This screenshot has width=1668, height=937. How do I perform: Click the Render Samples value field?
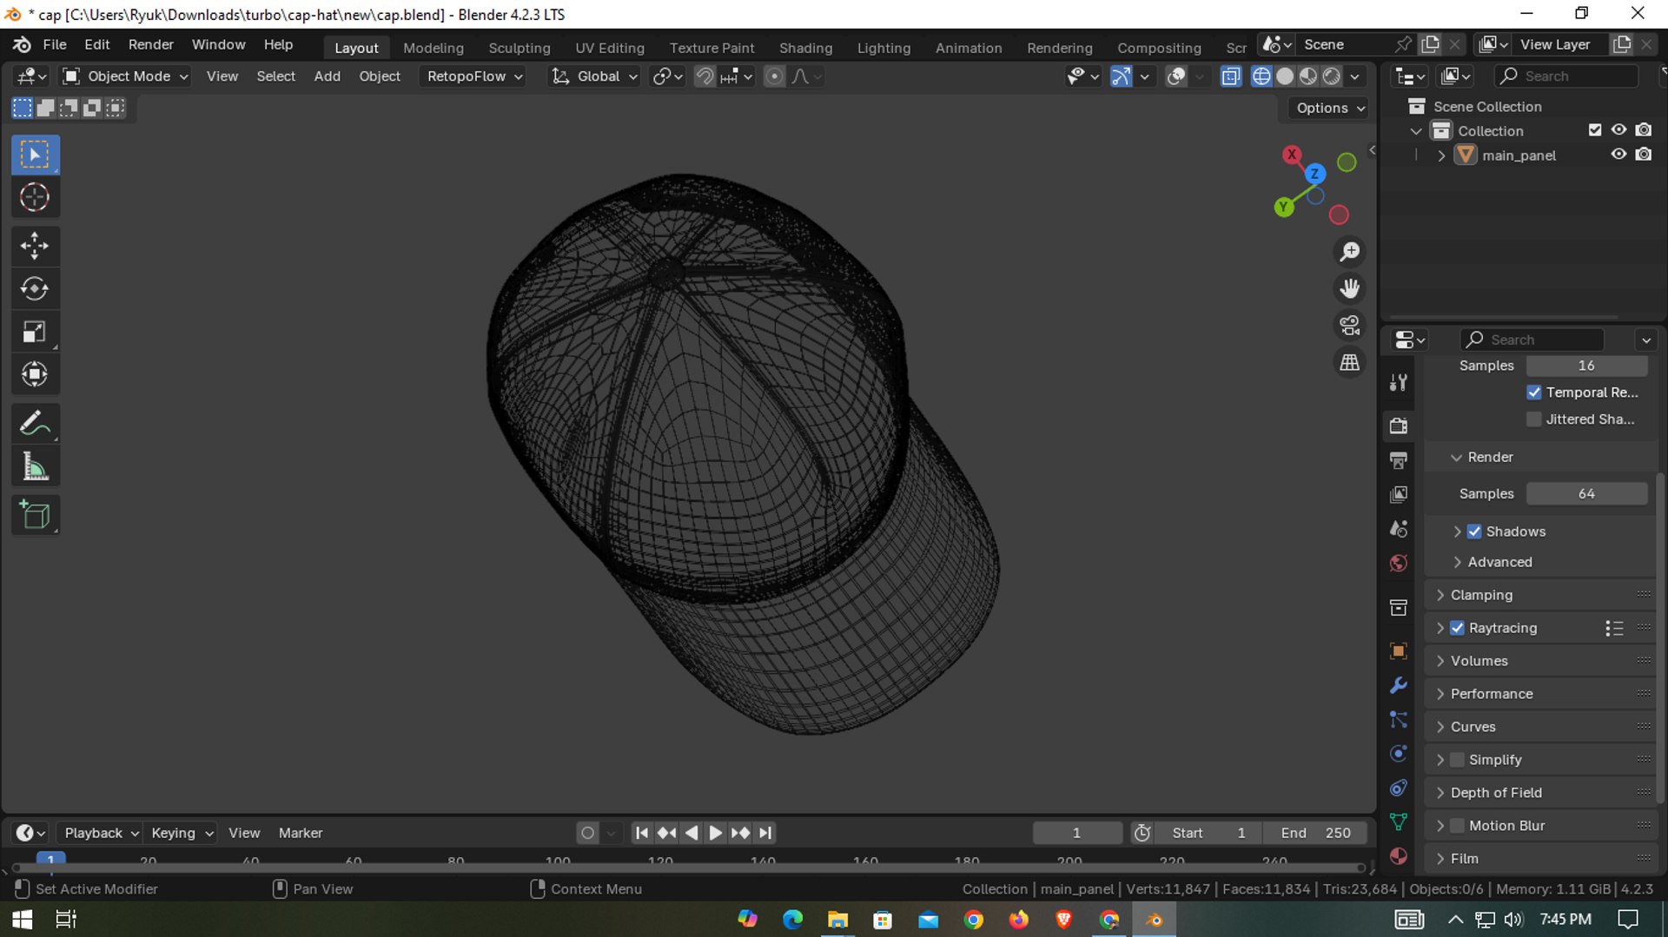(1586, 493)
